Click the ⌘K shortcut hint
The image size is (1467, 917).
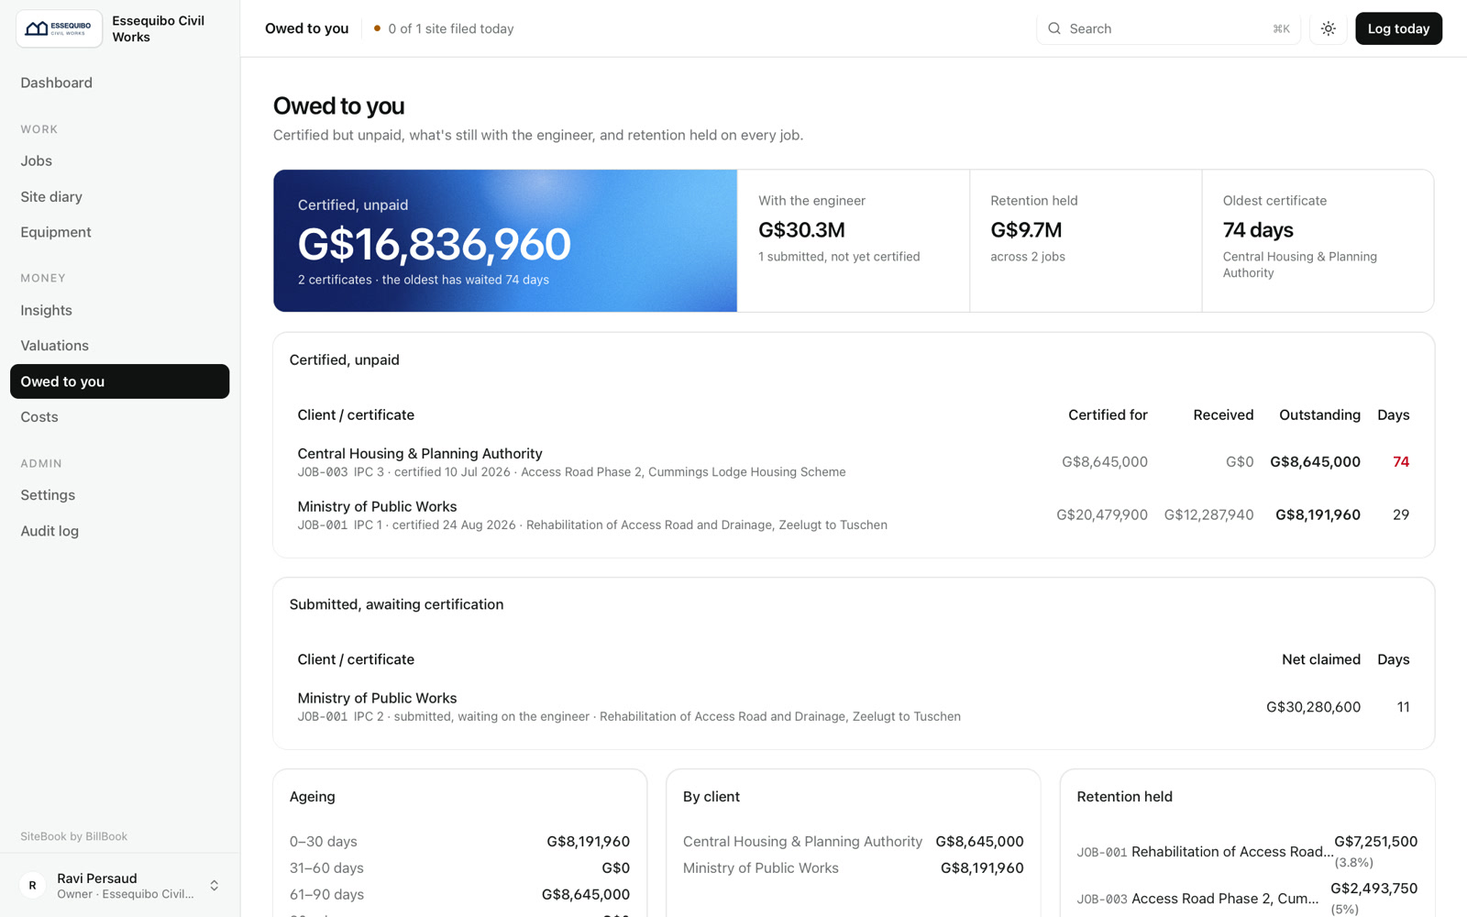coord(1281,28)
